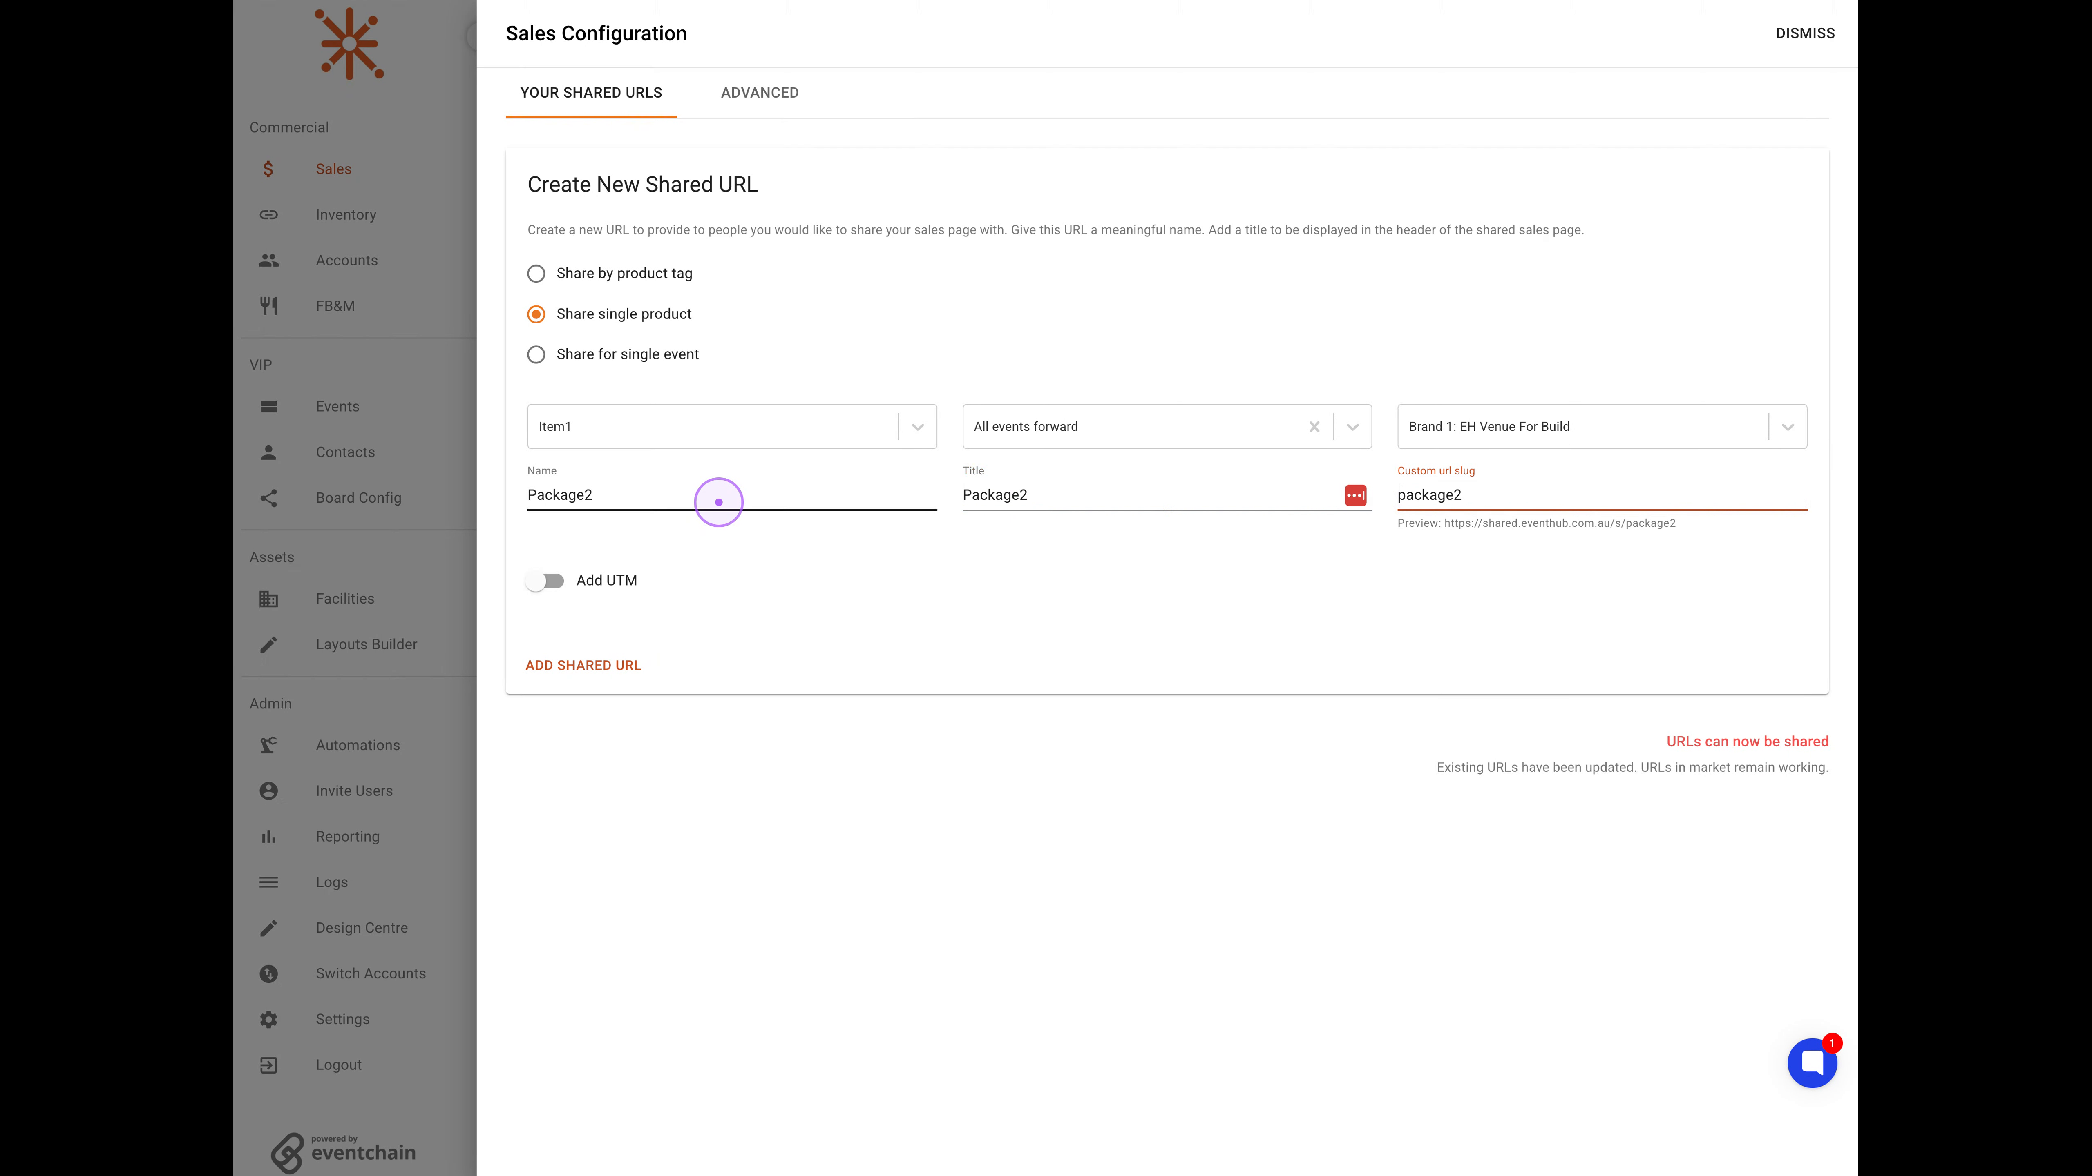Click the "URLs can now be shared" message
2092x1176 pixels.
(x=1747, y=742)
